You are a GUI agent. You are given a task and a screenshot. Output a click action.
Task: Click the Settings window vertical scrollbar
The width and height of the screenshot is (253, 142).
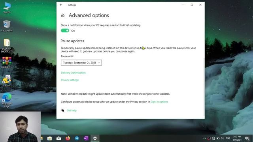tap(204, 87)
